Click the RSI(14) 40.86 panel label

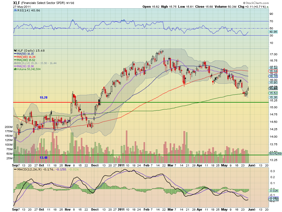(28, 11)
